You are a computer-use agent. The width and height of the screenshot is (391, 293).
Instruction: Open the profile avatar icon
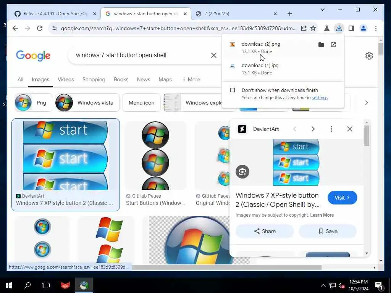click(364, 28)
